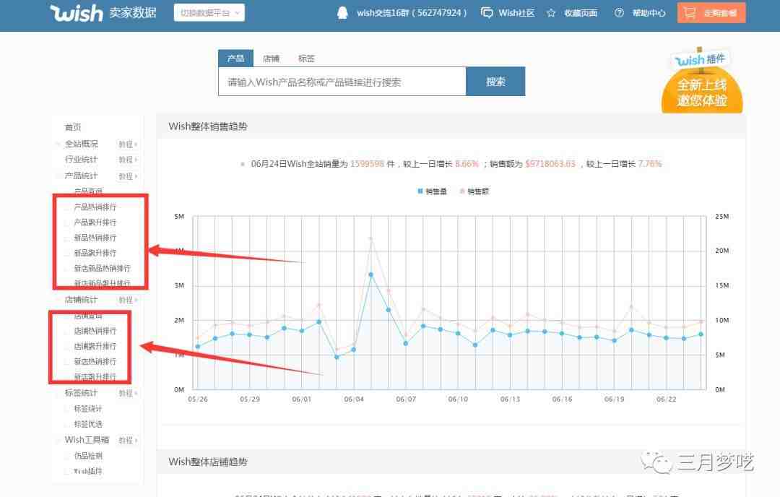Click the pink peak data point near 06/05
The width and height of the screenshot is (780, 497).
(371, 239)
